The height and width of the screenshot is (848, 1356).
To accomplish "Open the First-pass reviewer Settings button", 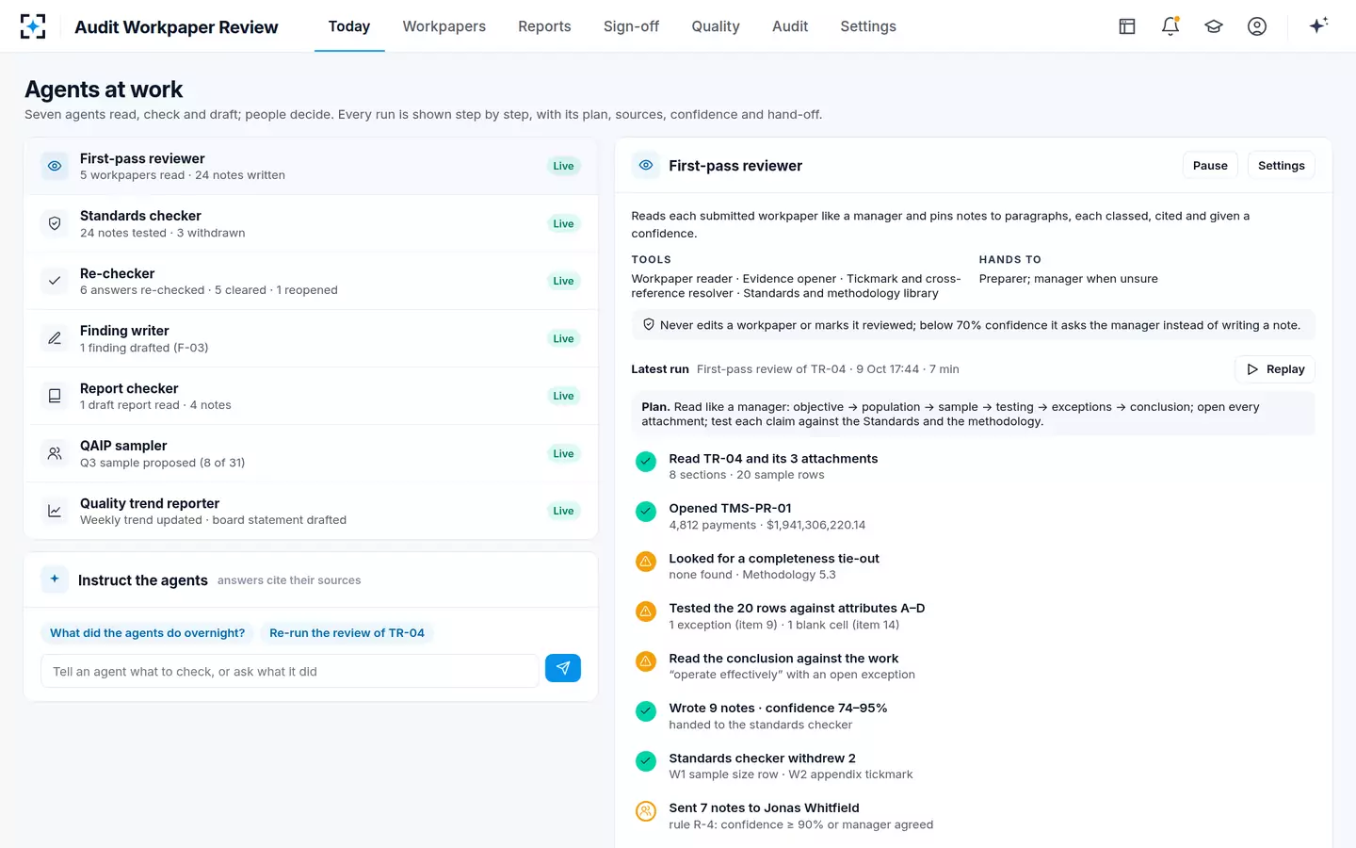I will point(1281,165).
